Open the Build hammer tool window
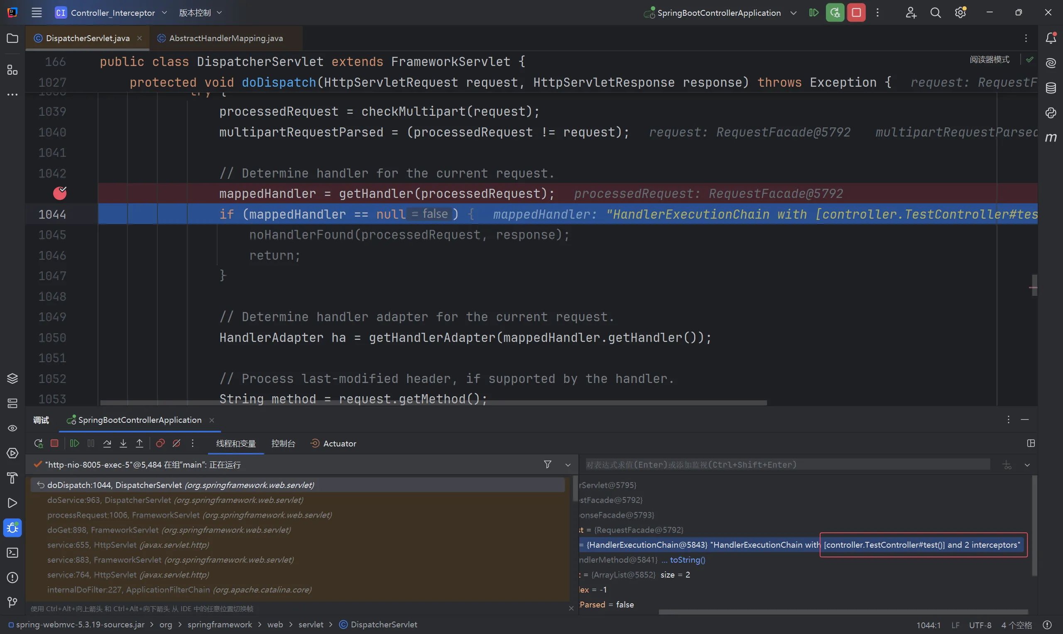The image size is (1063, 634). (12, 478)
